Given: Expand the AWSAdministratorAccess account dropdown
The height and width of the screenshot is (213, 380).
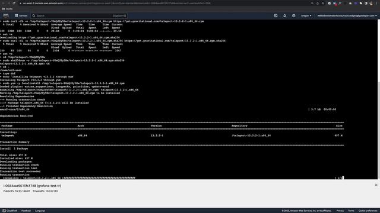Looking at the screenshot, I should (x=347, y=16).
